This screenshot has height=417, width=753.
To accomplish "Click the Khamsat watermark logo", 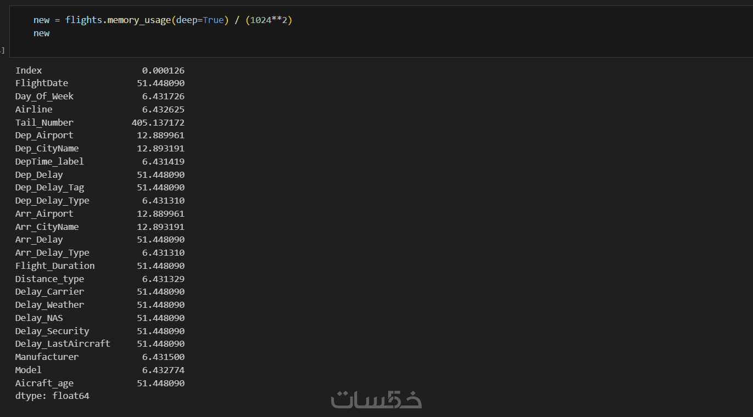I will pyautogui.click(x=376, y=399).
